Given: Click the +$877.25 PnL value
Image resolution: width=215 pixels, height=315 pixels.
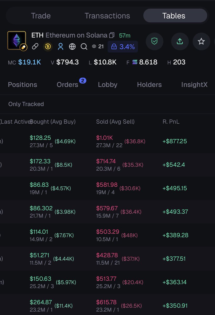Looking at the screenshot, I should [175, 141].
